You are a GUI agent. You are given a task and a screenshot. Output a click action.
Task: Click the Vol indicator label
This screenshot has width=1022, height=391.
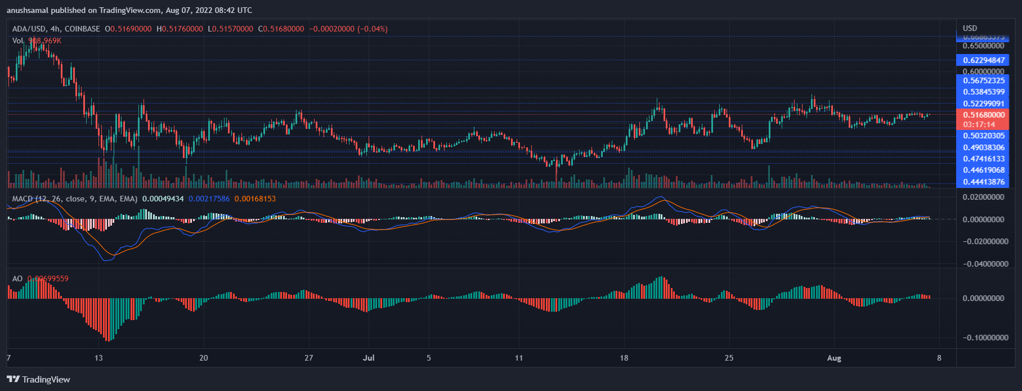coord(18,41)
